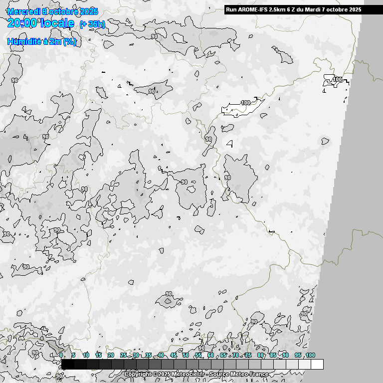
Task: Click the small white triangular contour patch
Action: point(230,144)
